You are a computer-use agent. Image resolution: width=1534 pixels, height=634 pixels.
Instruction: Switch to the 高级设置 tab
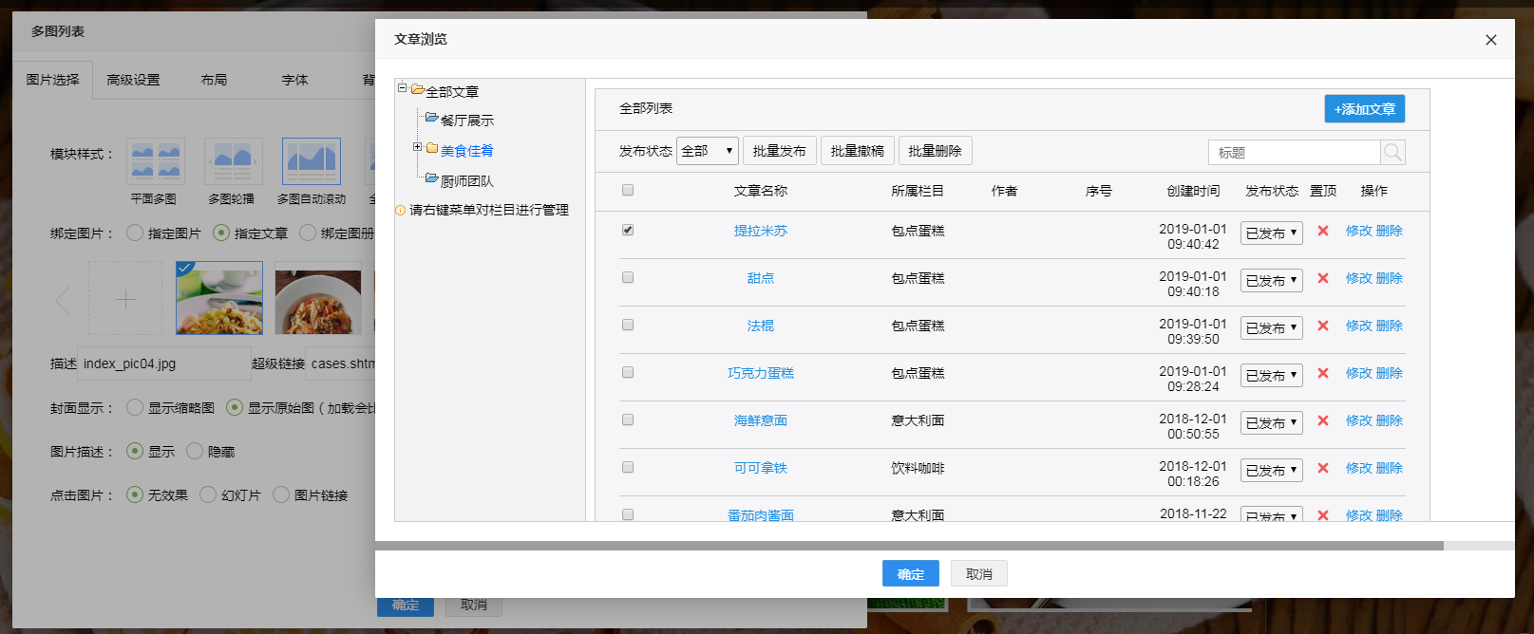coord(133,80)
